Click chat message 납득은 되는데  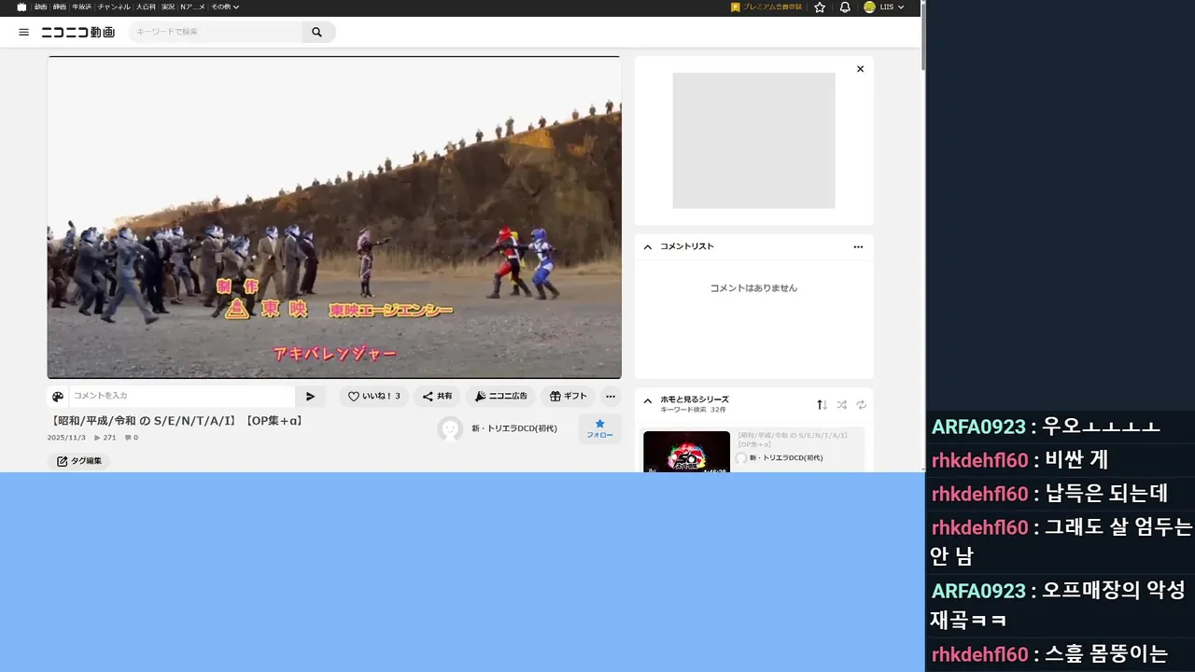point(1106,494)
